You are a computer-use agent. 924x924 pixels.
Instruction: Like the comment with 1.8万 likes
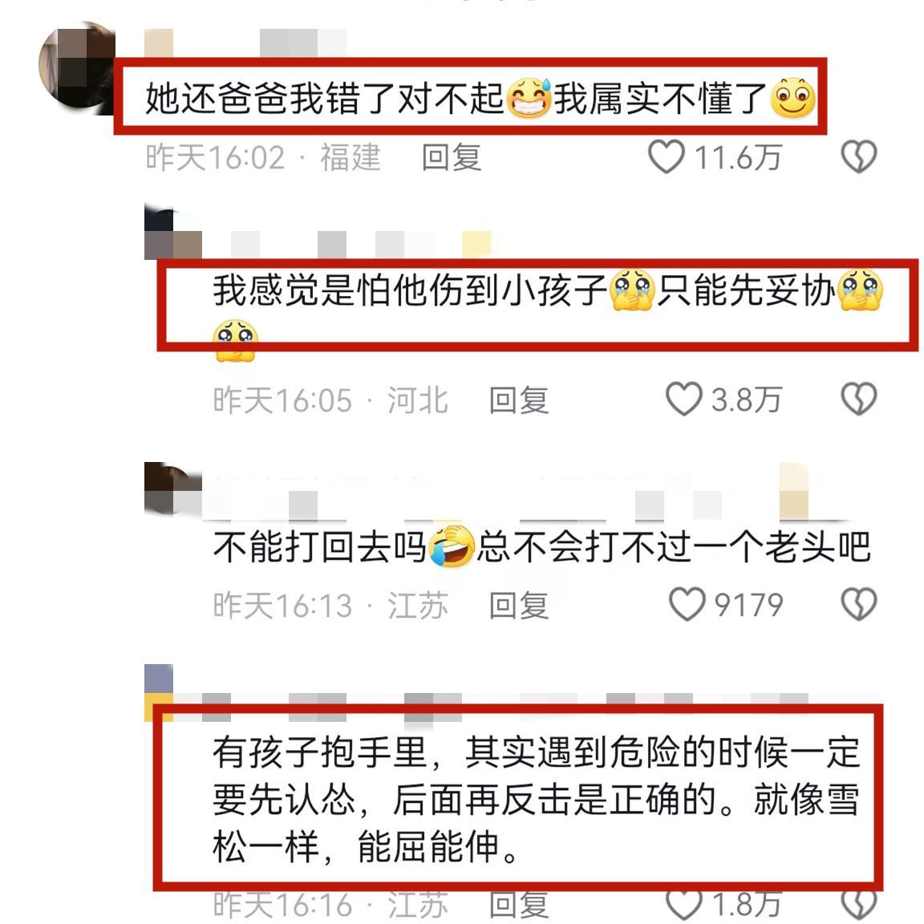coord(683,905)
